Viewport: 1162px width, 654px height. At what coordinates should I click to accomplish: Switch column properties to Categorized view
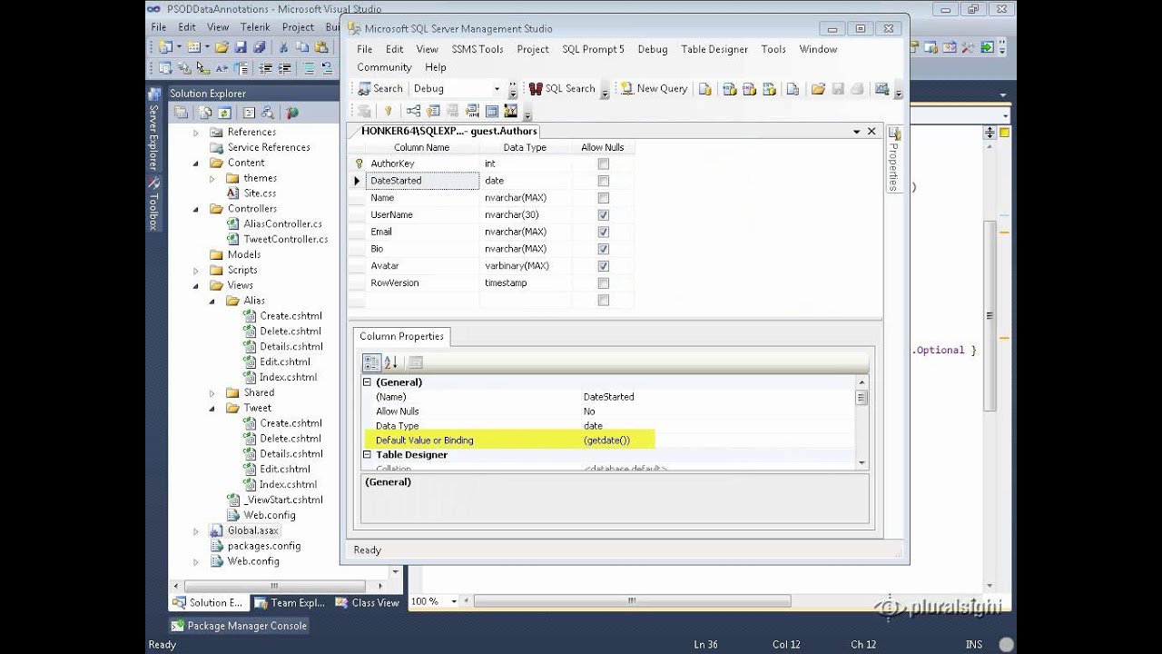[371, 362]
